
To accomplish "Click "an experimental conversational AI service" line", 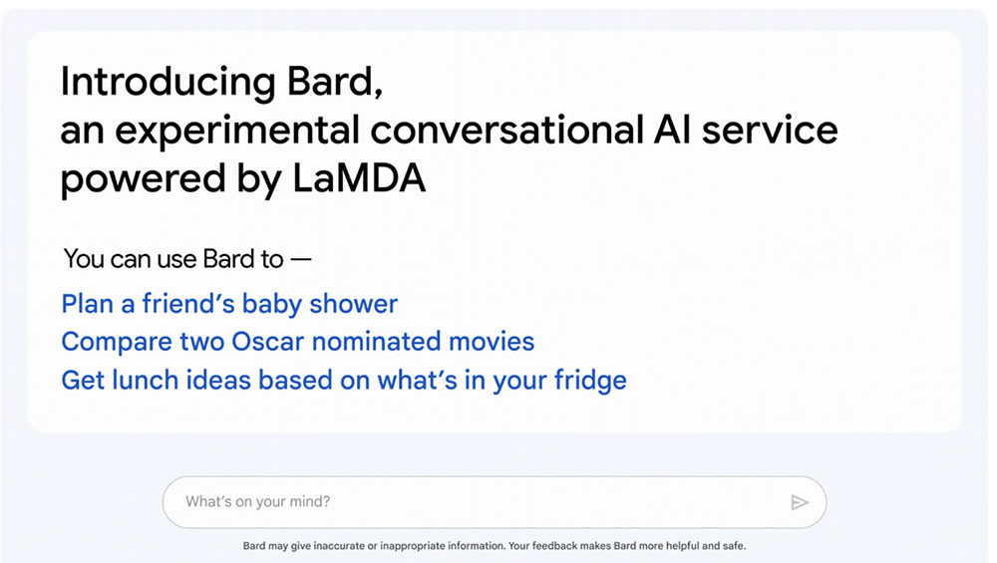I will click(449, 131).
